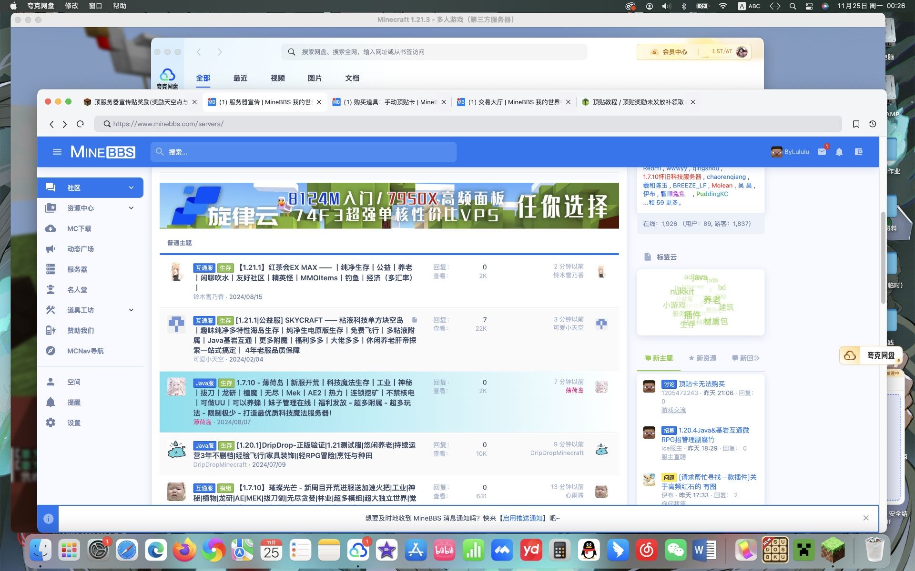Open the 游戏交流 forum link

(673, 410)
